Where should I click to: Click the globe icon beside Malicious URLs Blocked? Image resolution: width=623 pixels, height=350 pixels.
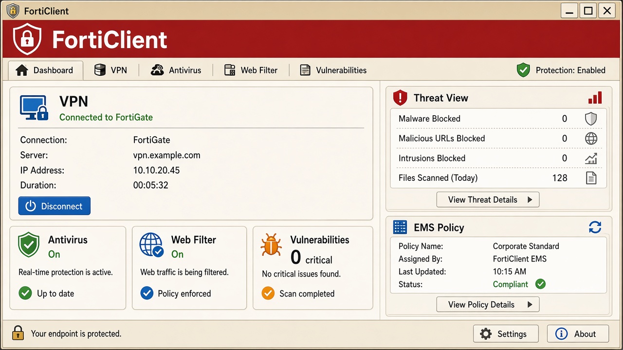pos(591,139)
